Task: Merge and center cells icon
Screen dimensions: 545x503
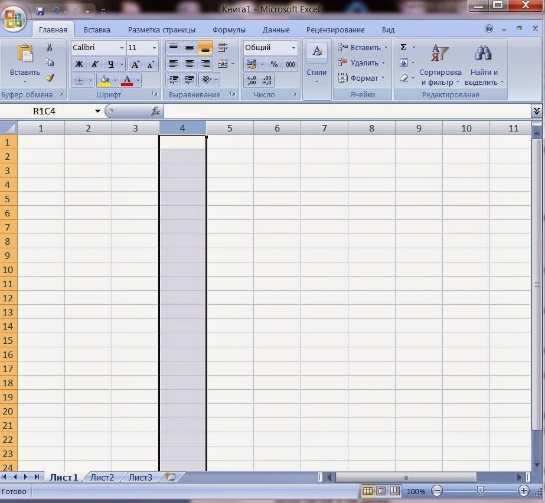Action: [x=223, y=64]
